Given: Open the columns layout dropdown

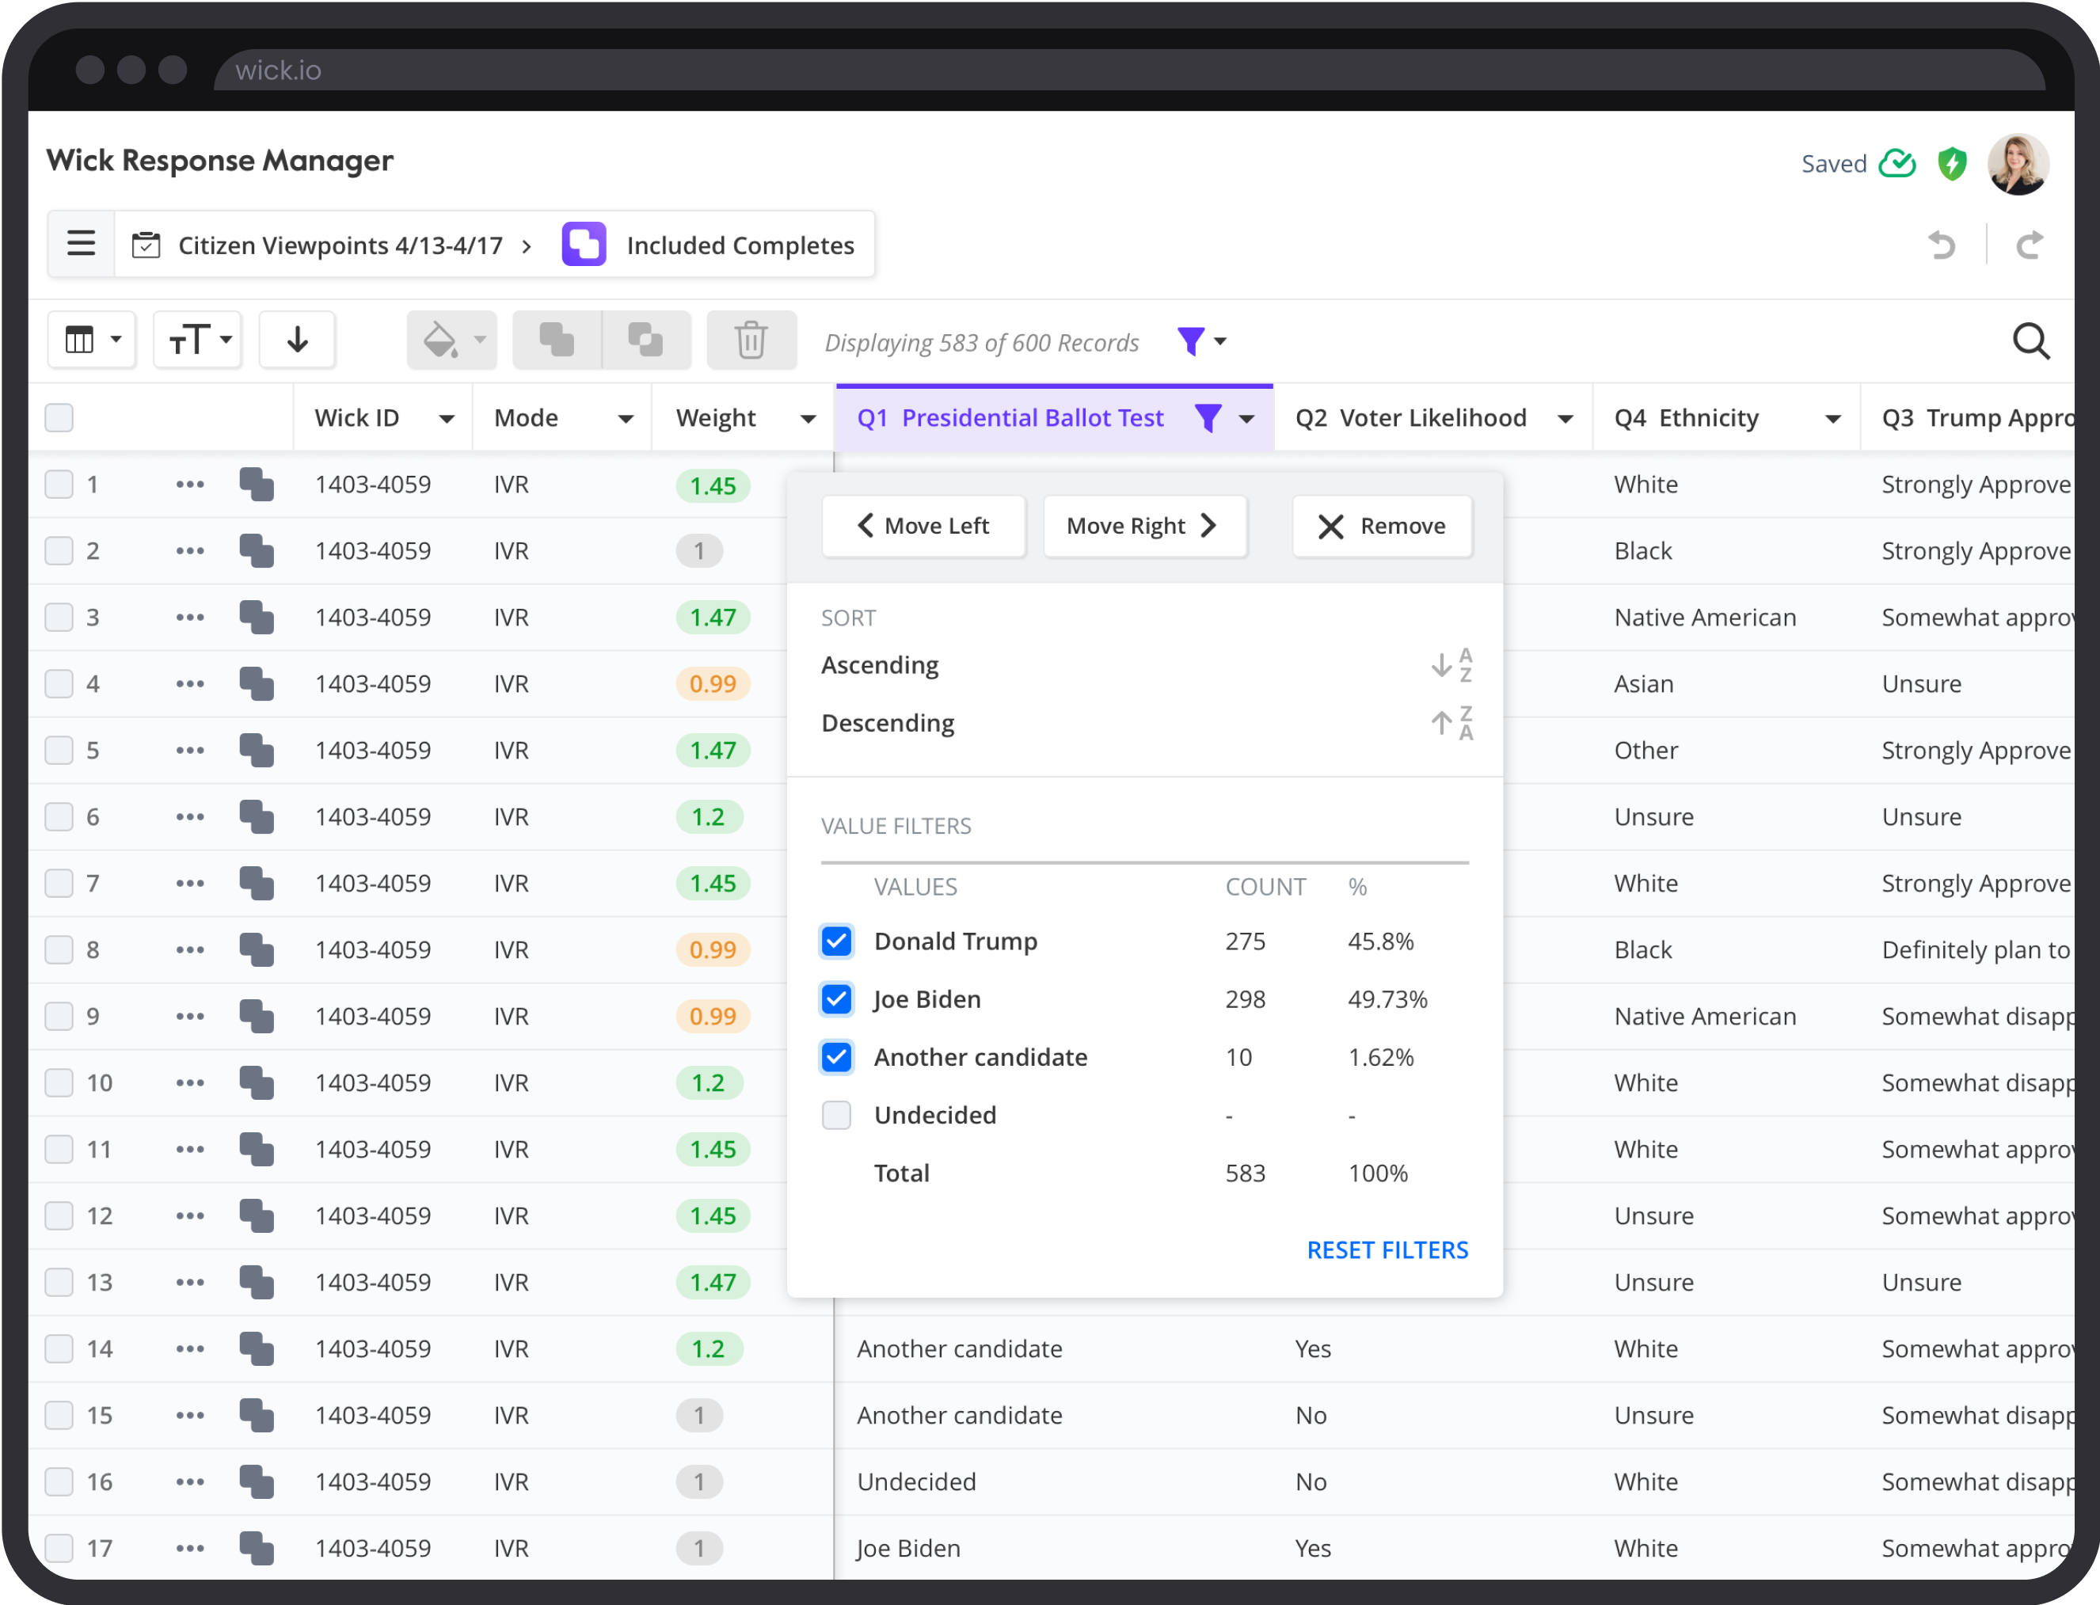Looking at the screenshot, I should tap(93, 340).
